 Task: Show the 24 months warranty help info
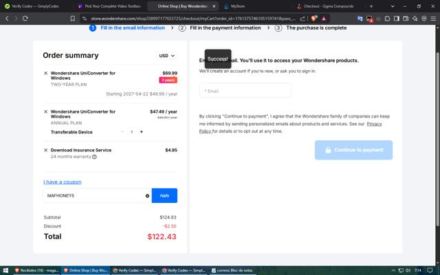pos(94,157)
